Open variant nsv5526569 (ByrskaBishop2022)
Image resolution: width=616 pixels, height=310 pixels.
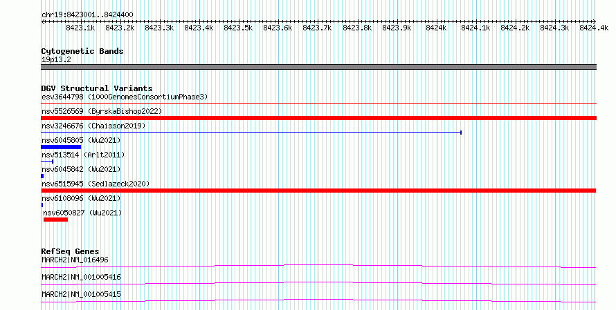102,111
